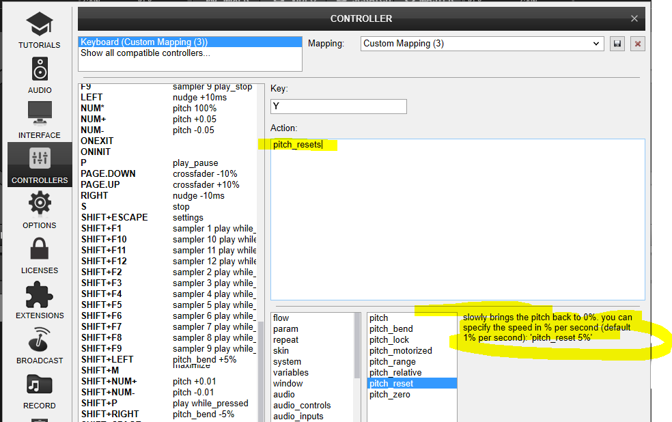Click into the Action text area
Screen dimensions: 672x422
[458, 219]
